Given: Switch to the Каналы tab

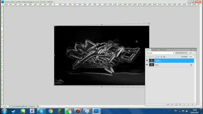Looking at the screenshot, I should (x=155, y=50).
